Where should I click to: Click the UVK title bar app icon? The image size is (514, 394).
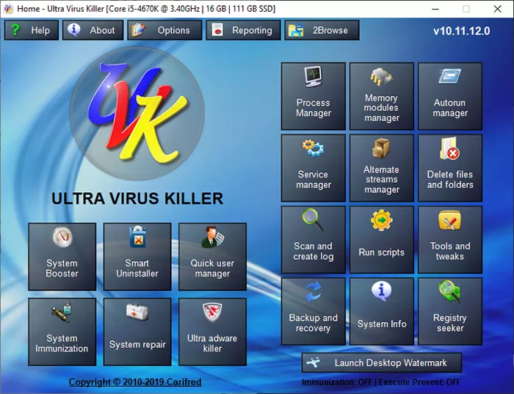coord(8,9)
